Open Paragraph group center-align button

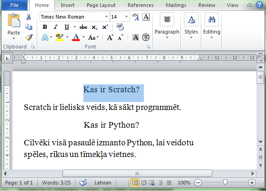(x=167, y=20)
